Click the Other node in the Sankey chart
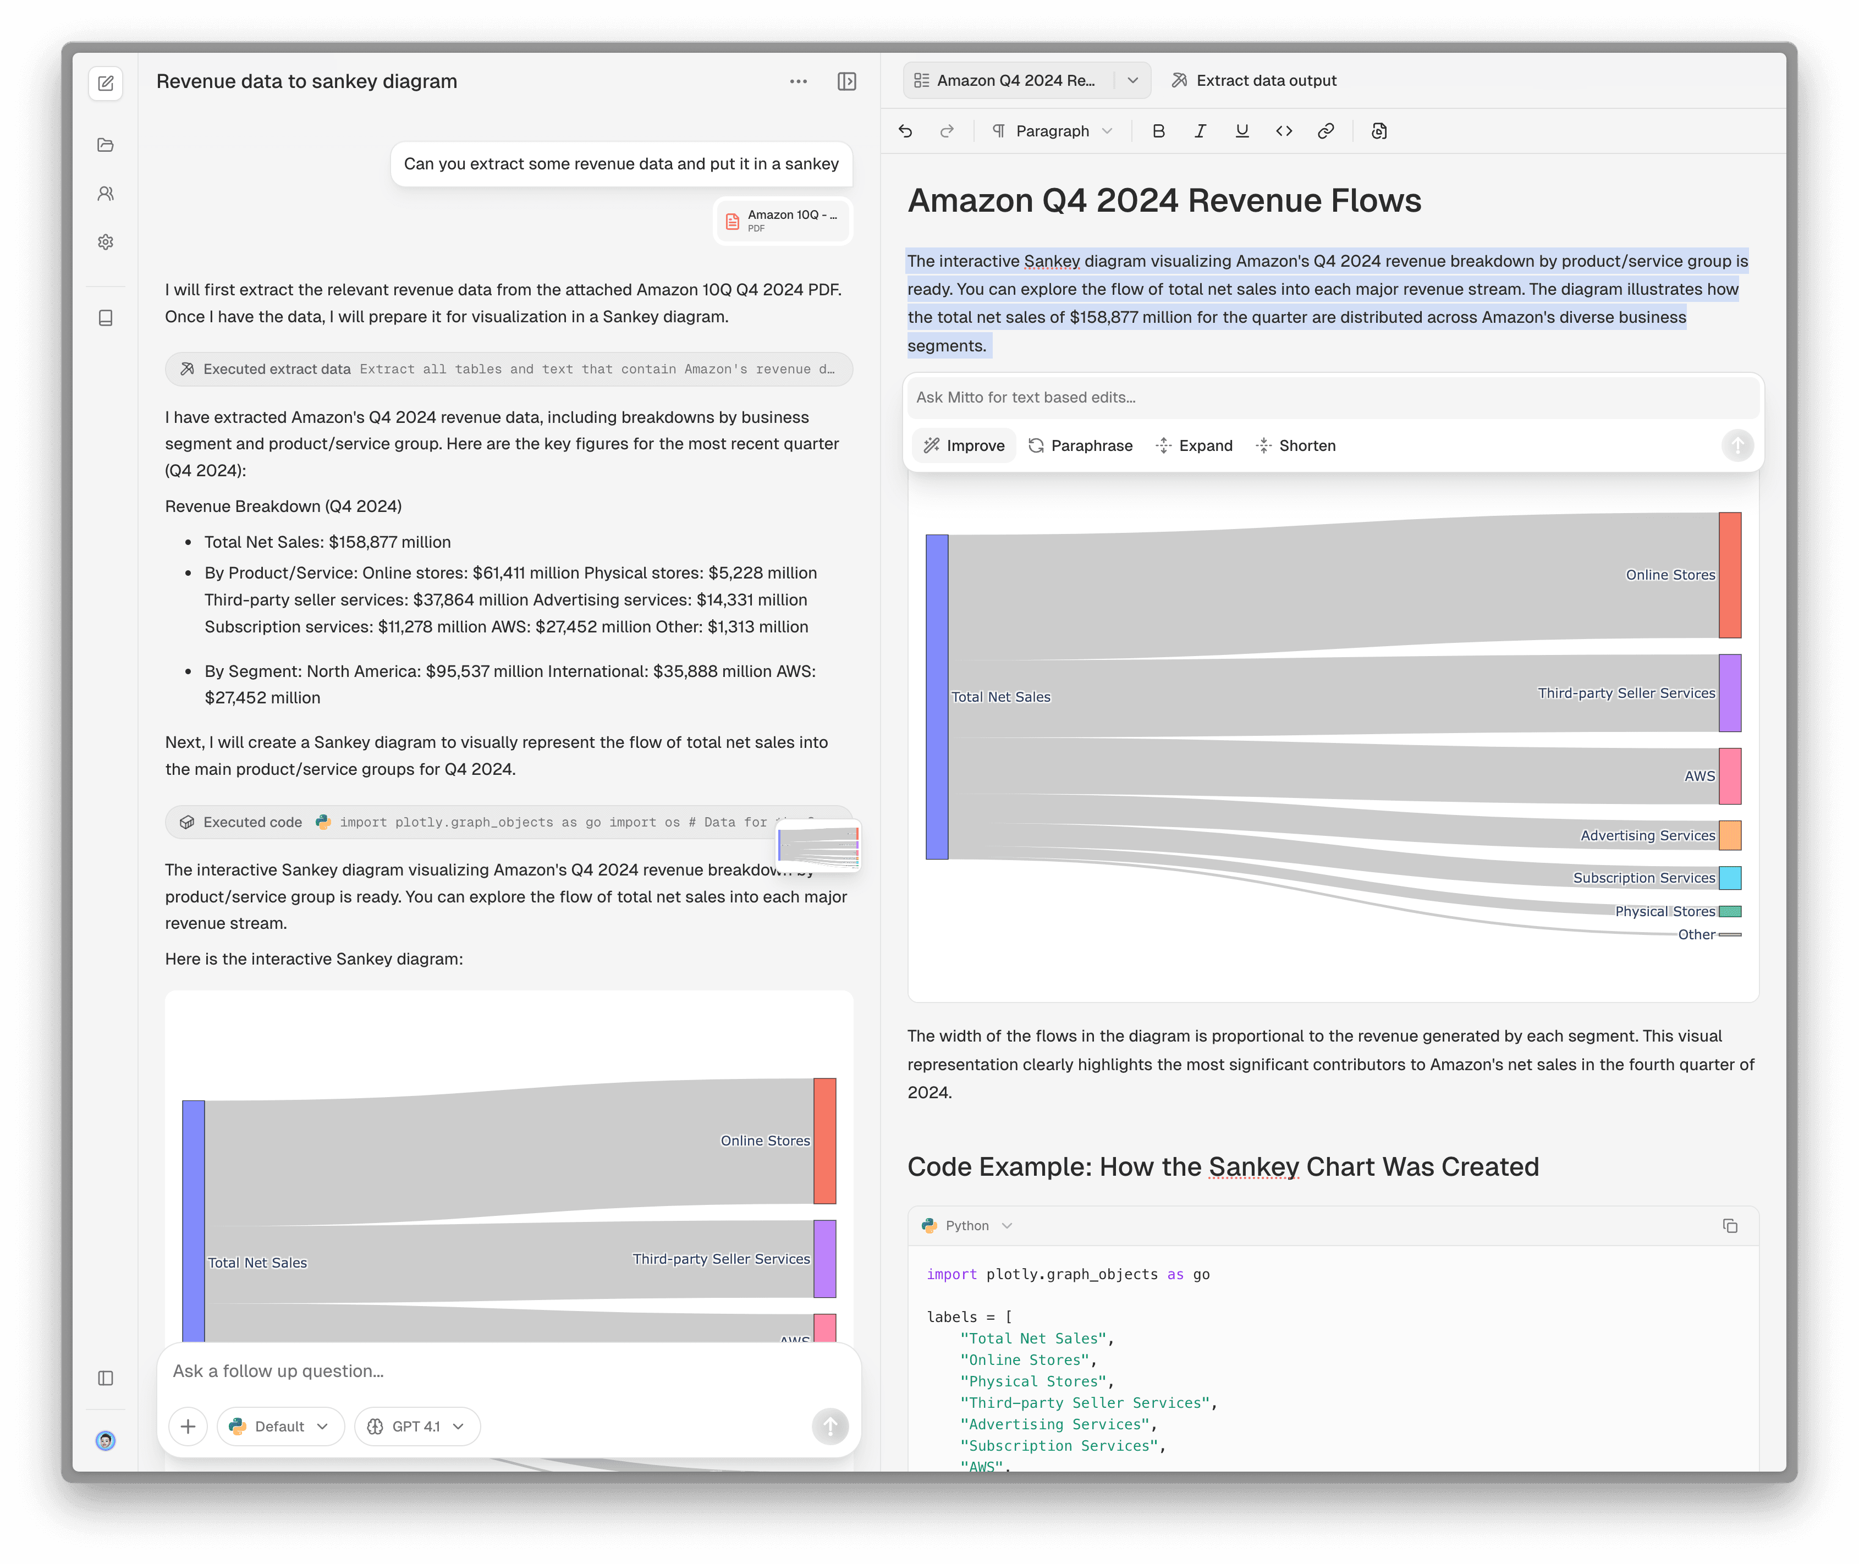Screen dimensions: 1859x1564 click(x=1730, y=934)
